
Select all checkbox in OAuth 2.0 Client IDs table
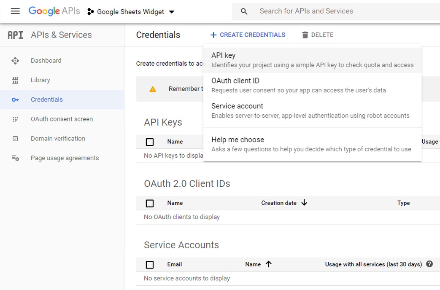pyautogui.click(x=150, y=203)
